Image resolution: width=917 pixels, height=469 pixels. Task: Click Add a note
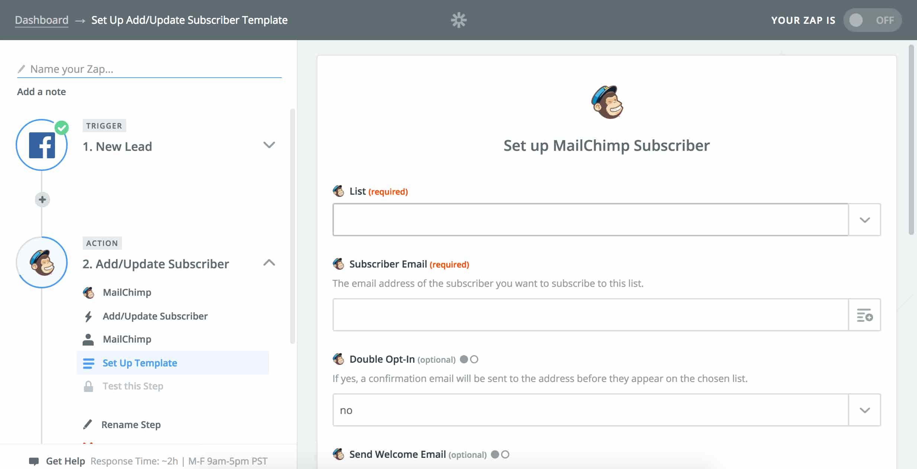click(x=41, y=92)
